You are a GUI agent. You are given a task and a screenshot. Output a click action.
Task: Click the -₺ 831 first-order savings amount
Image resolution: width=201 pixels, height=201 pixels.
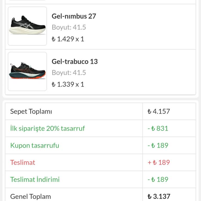(158, 129)
